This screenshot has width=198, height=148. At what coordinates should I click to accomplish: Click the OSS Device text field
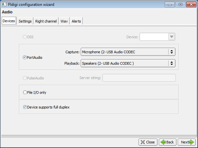pos(154,37)
